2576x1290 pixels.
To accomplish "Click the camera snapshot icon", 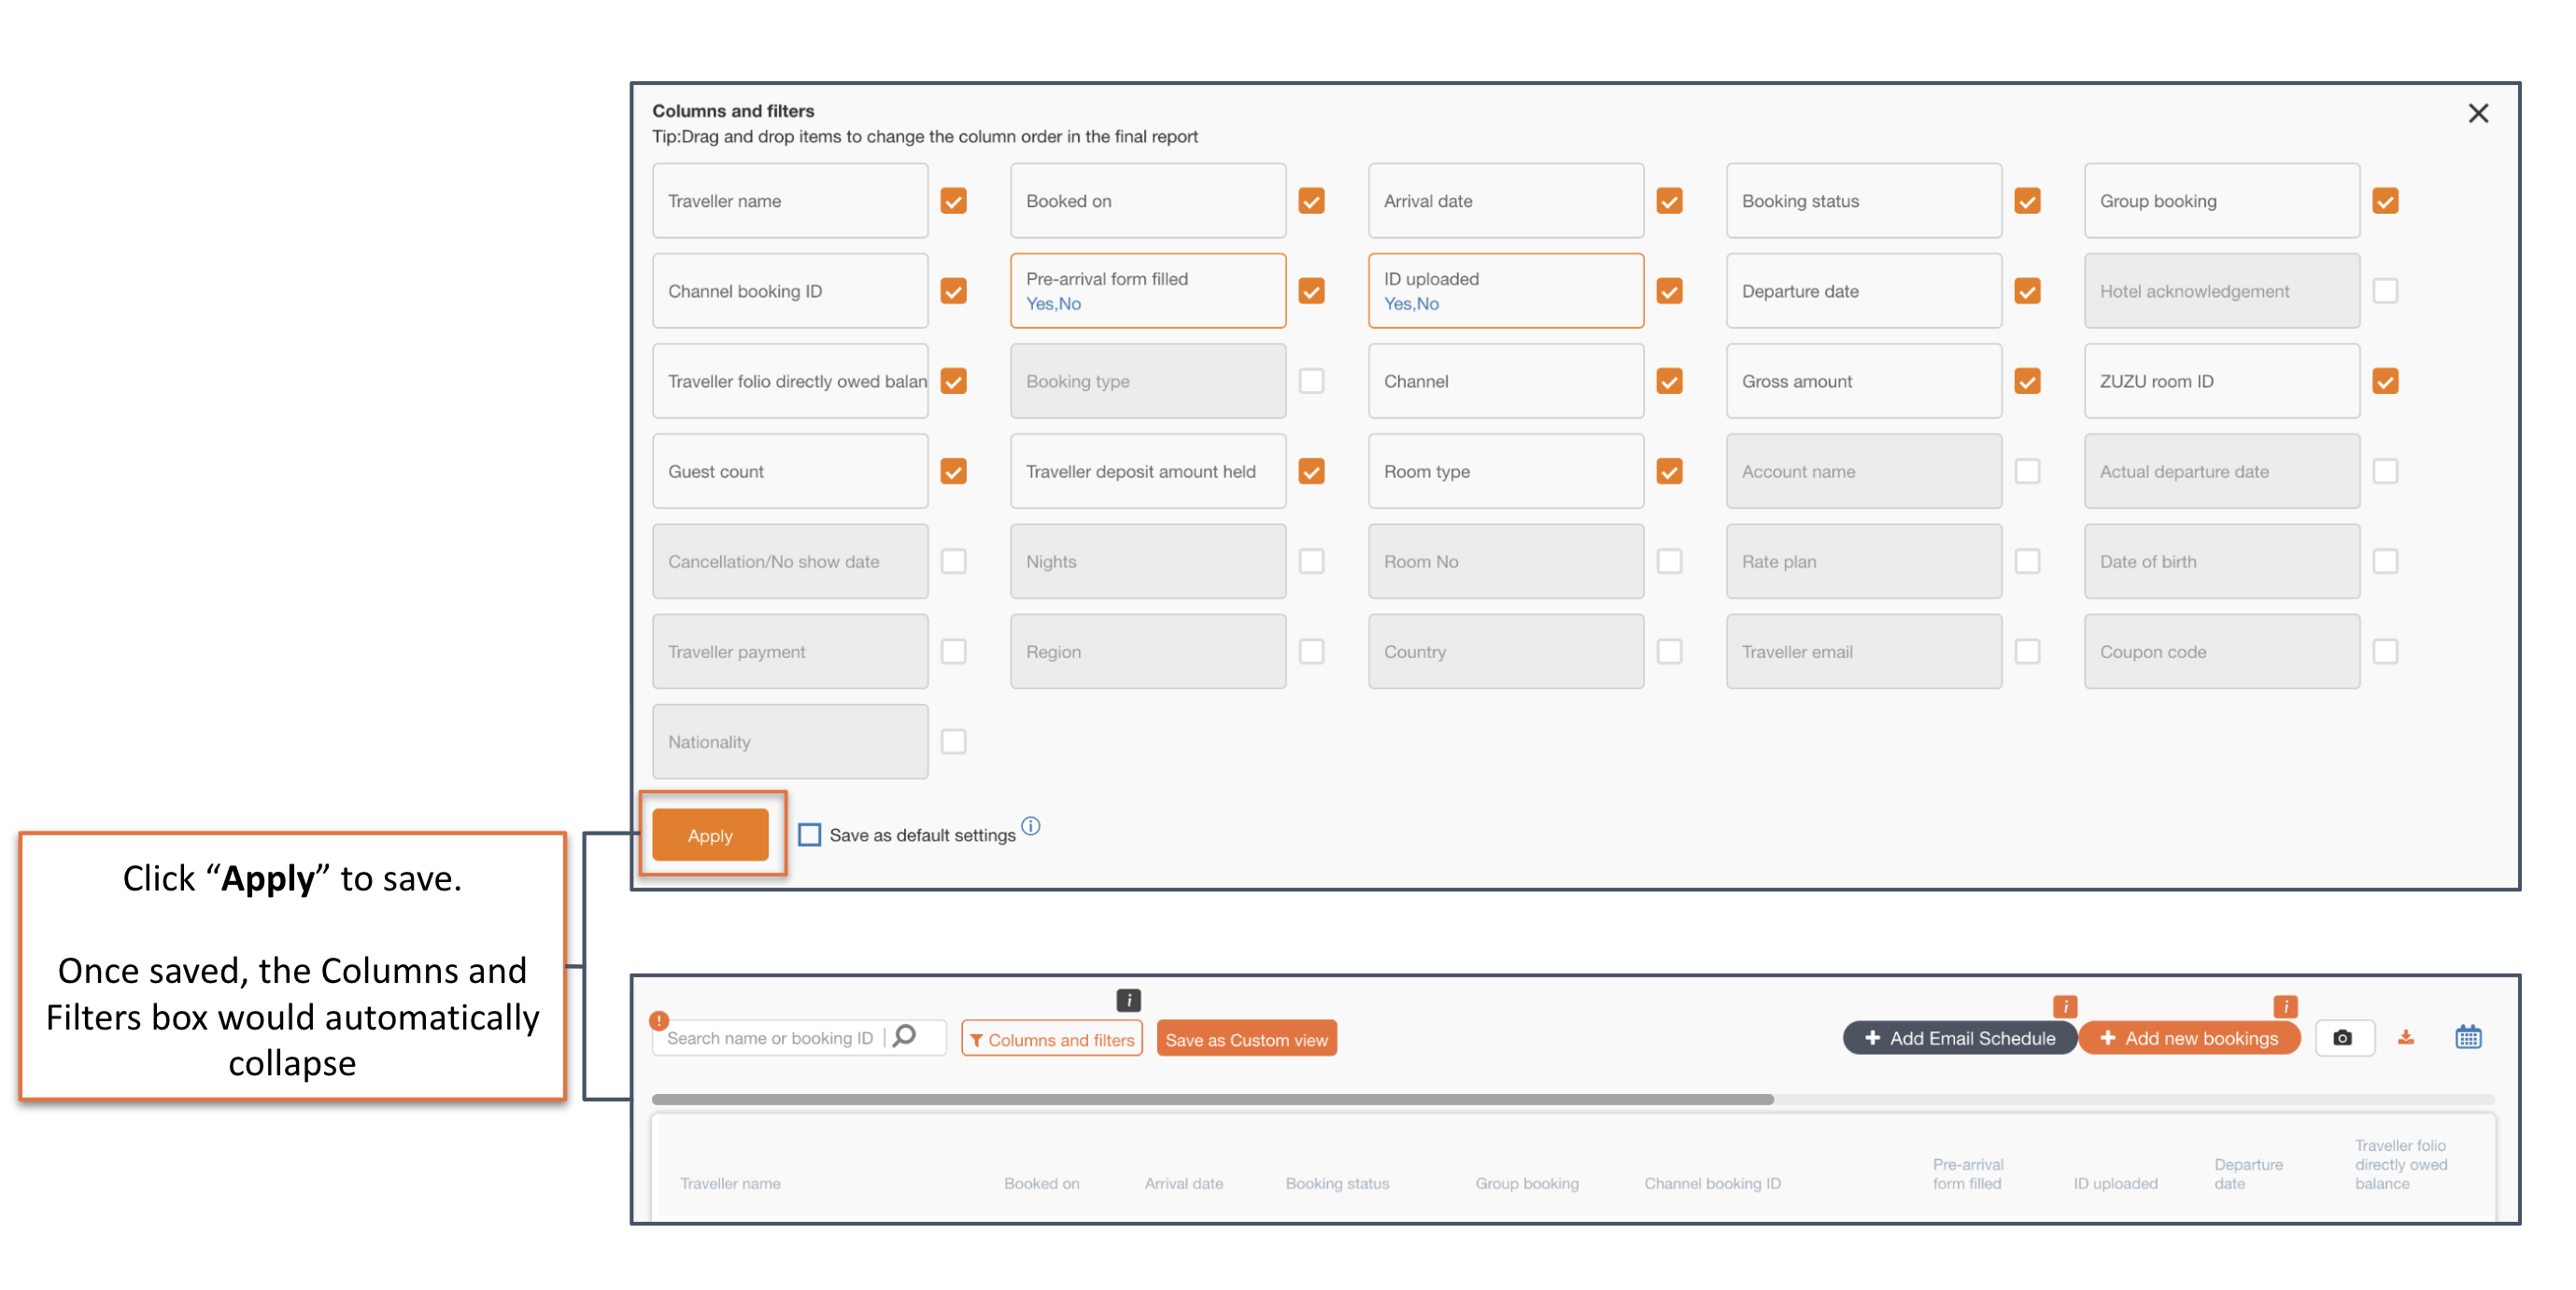I will pyautogui.click(x=2342, y=1037).
